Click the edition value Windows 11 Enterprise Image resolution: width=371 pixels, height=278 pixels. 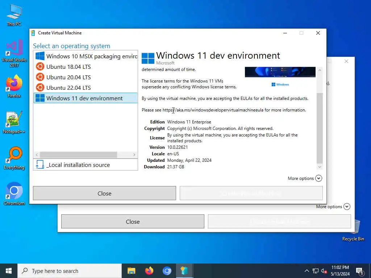(189, 122)
